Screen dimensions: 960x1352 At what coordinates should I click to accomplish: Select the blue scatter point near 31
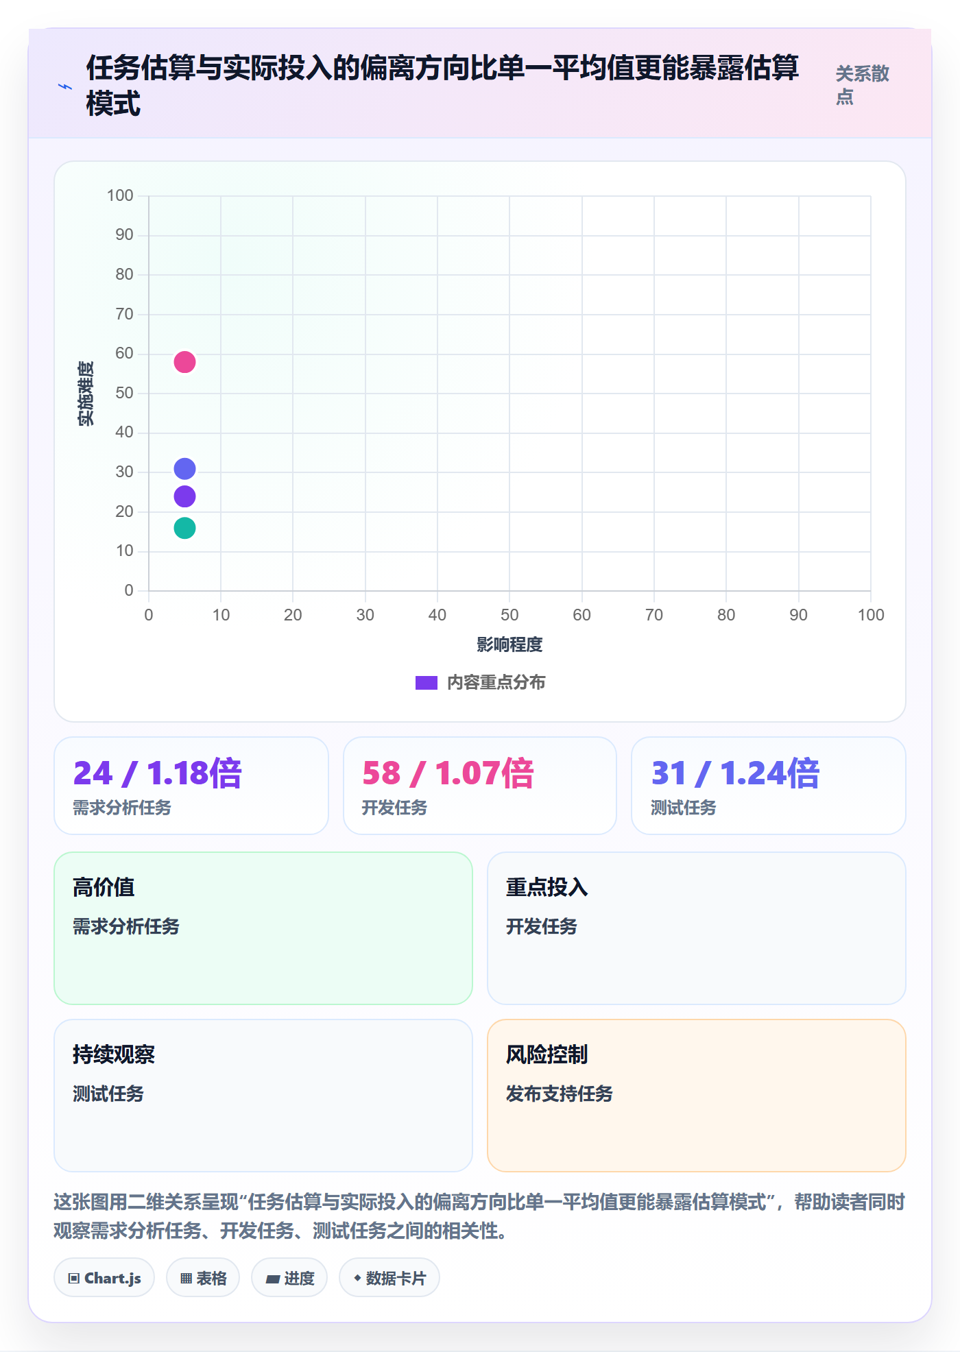click(184, 469)
